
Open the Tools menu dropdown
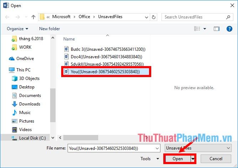point(150,159)
